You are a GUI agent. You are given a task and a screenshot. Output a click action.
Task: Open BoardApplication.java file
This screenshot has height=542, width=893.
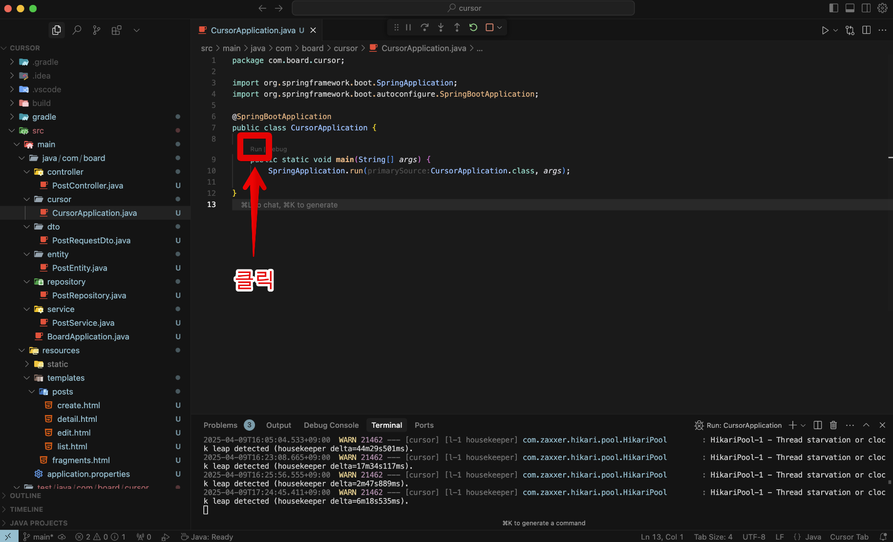pyautogui.click(x=88, y=336)
